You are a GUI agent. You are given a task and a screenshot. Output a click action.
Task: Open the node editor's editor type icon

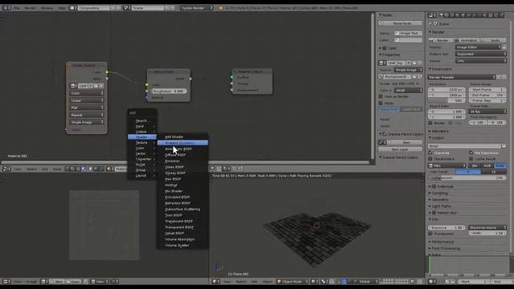point(6,169)
